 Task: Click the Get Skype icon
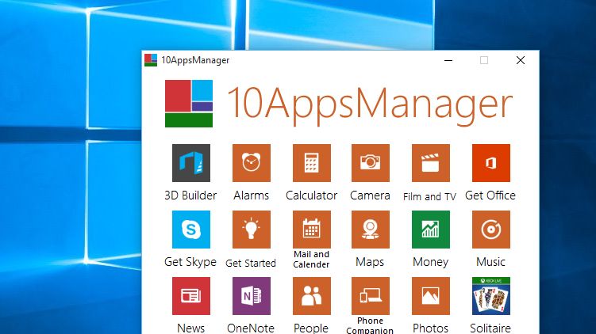click(190, 230)
